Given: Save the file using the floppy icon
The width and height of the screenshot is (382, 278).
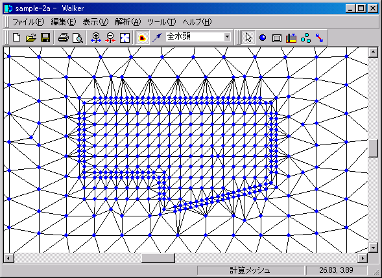Looking at the screenshot, I should pyautogui.click(x=45, y=38).
